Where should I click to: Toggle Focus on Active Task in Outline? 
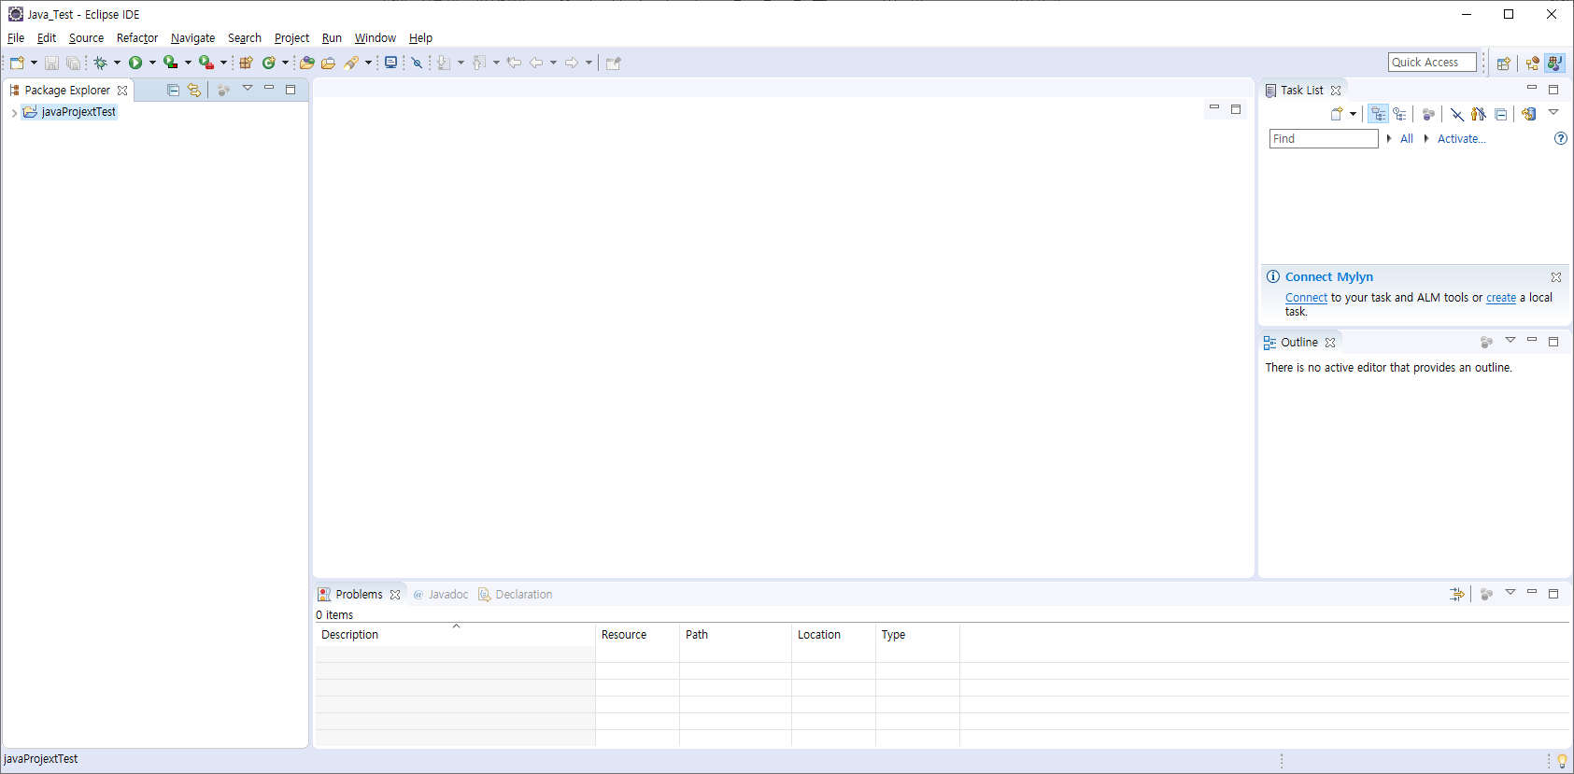1486,342
